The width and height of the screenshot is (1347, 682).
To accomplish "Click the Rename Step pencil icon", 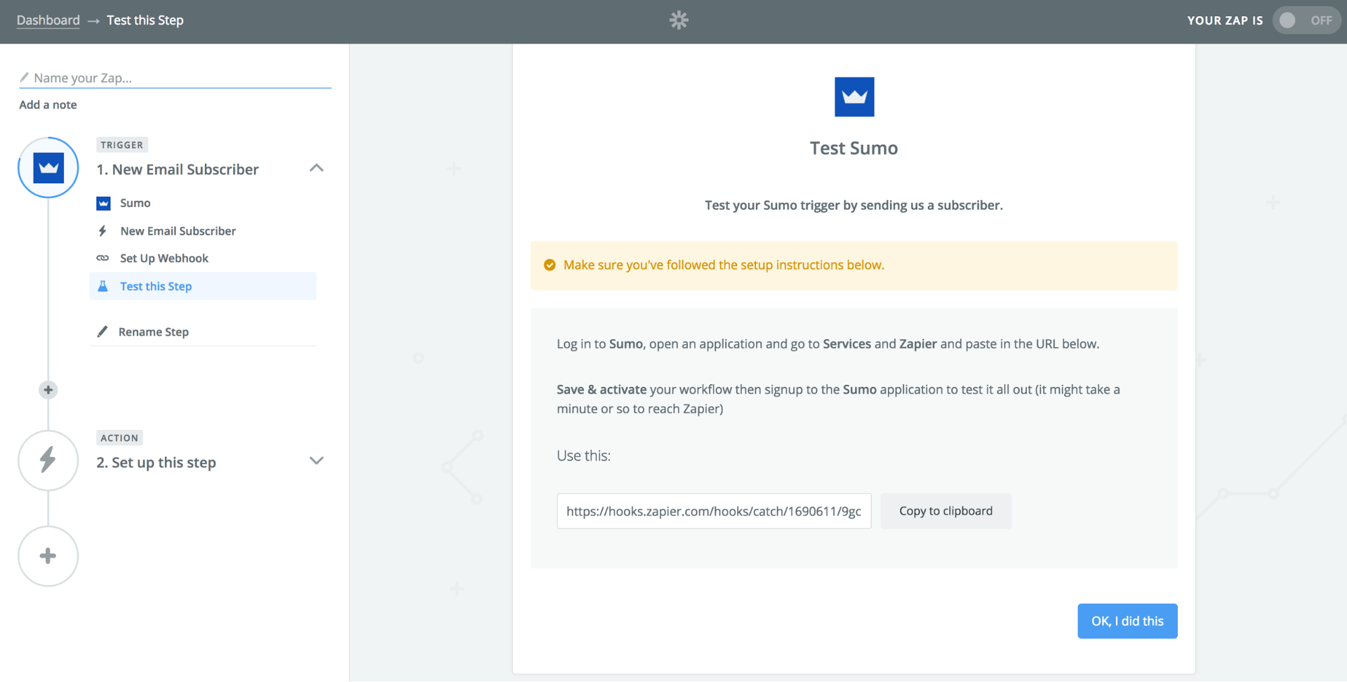I will pos(102,332).
